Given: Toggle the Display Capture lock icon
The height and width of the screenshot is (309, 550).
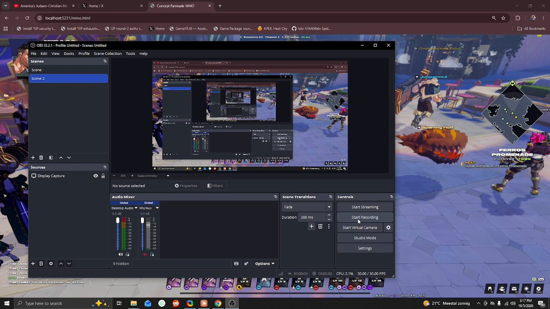Looking at the screenshot, I should click(103, 176).
